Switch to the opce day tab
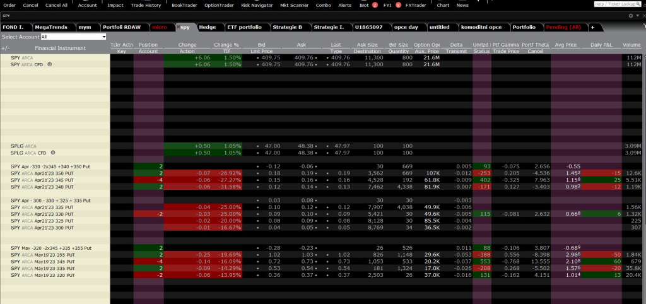Viewport: 646px width, 304px height. (x=406, y=27)
